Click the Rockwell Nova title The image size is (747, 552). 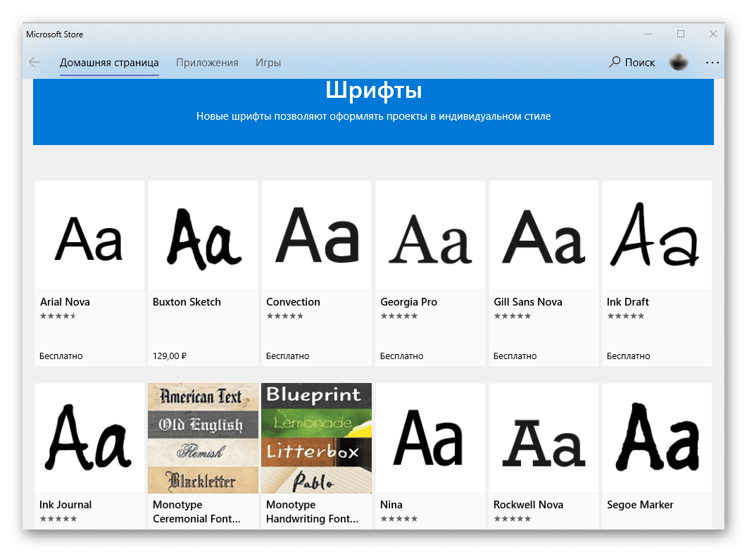[x=528, y=505]
